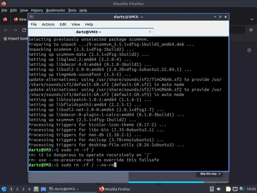Go forward in Firefox
257x193 pixels.
tap(15, 30)
